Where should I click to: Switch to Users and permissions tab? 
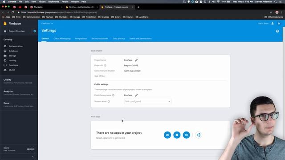click(141, 39)
